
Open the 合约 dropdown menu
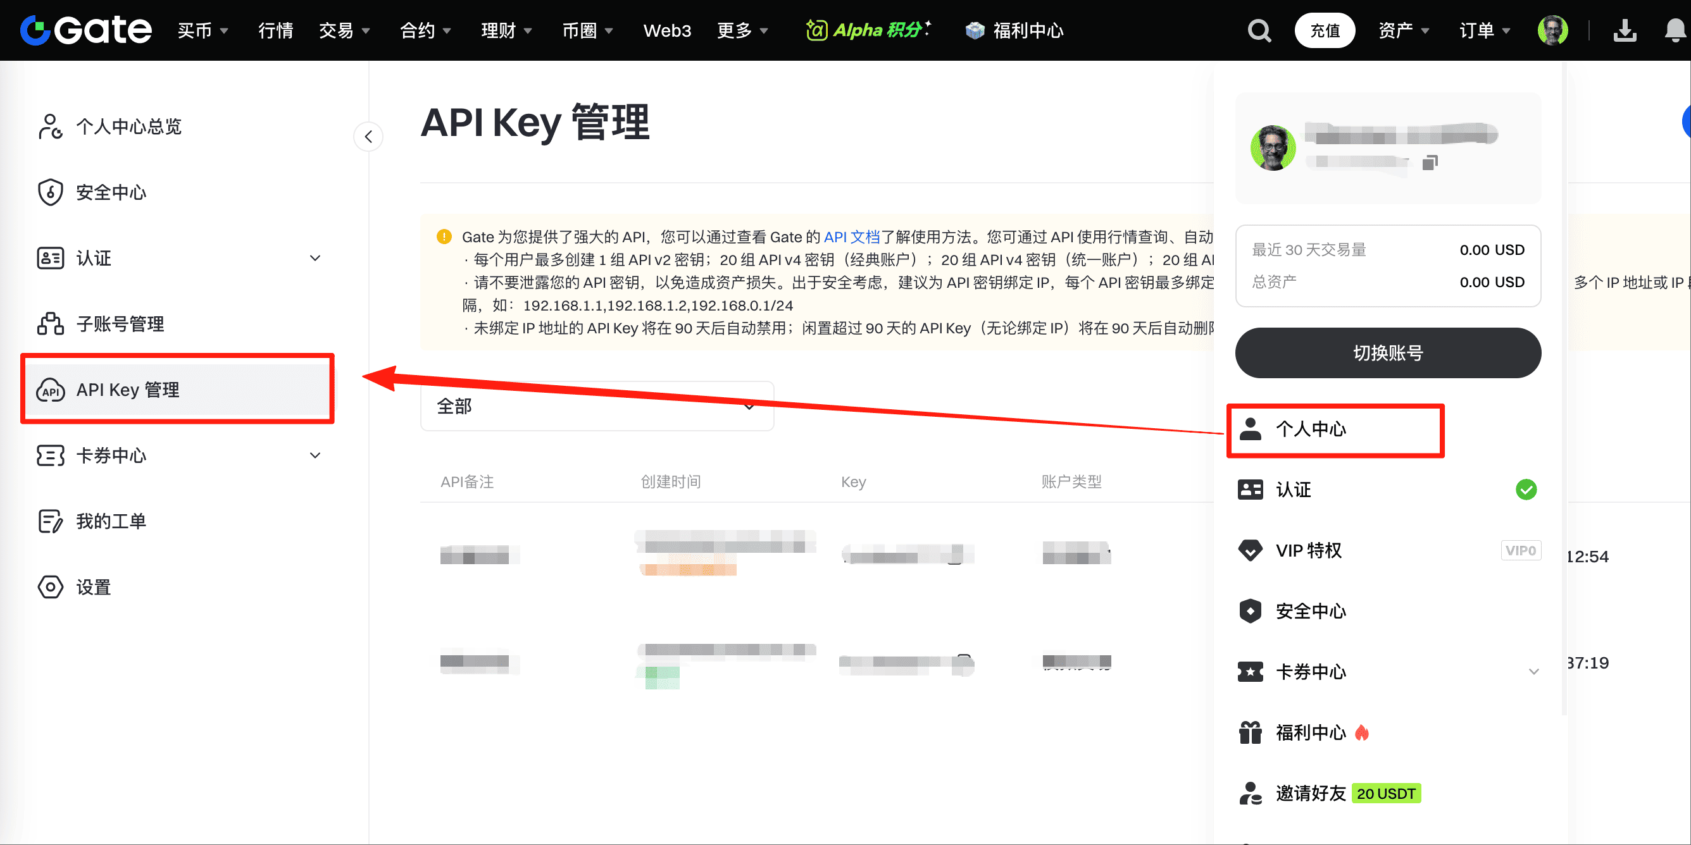click(425, 31)
